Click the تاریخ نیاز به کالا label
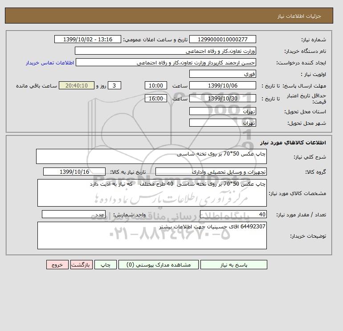 coord(128,172)
